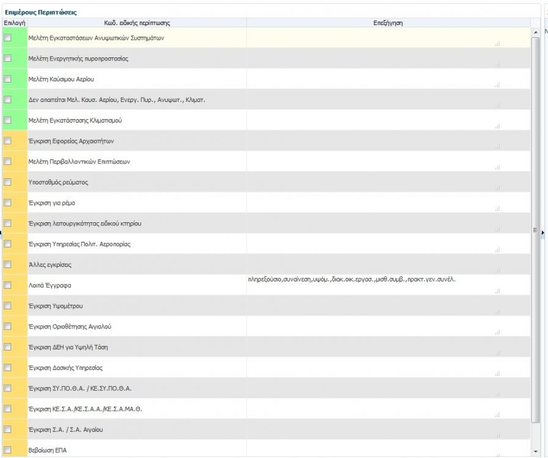548x458 pixels.
Task: Click the scrollbar down arrow of the table
Action: click(536, 452)
